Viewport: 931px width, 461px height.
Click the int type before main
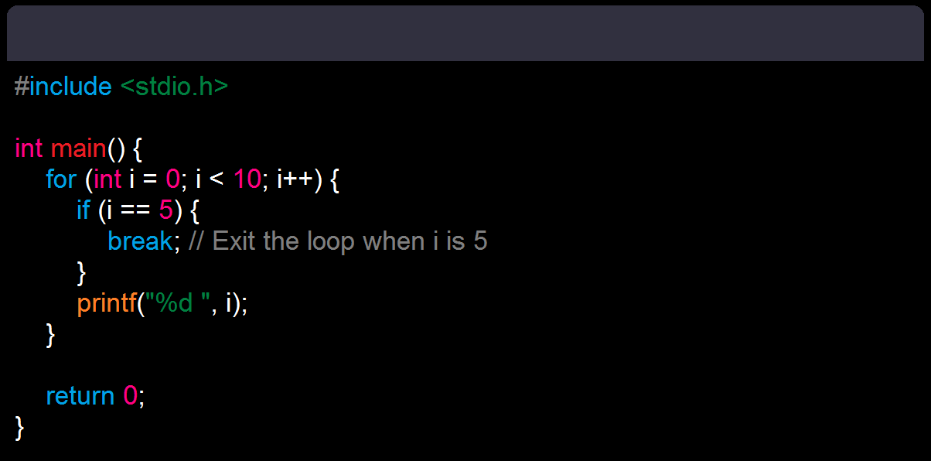tap(29, 148)
